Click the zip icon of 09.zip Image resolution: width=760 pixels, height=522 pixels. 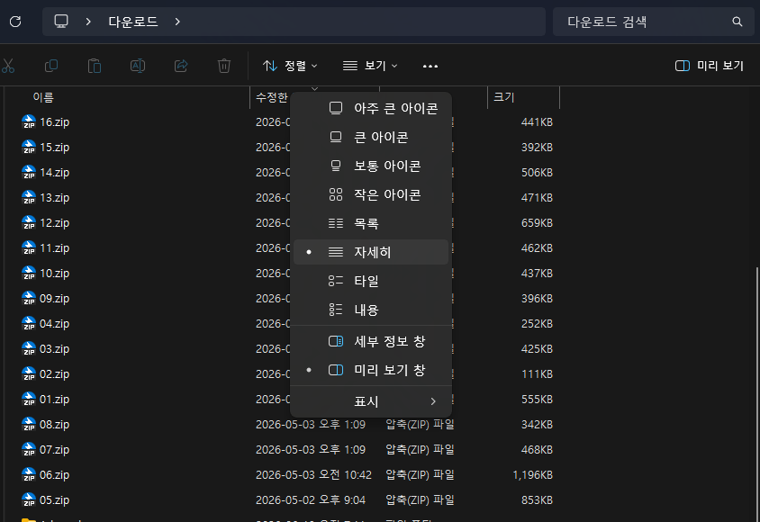click(29, 298)
